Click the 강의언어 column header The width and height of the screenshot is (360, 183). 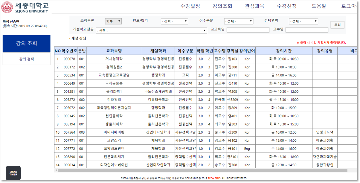click(x=247, y=51)
